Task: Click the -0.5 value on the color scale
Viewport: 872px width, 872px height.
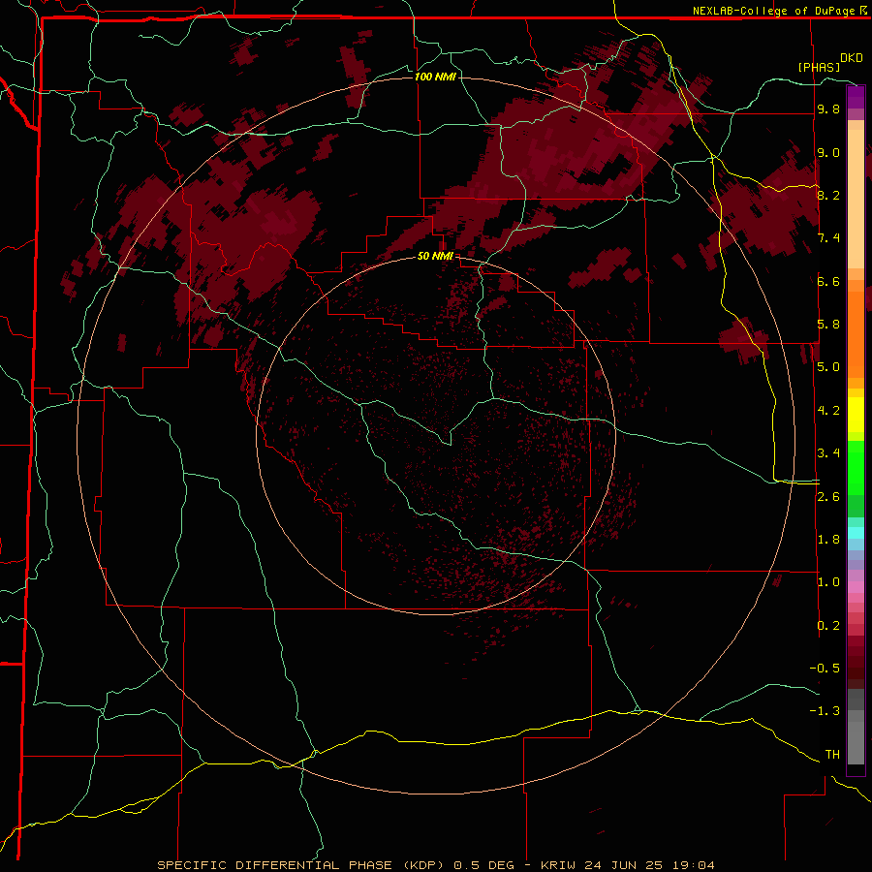Action: [x=825, y=669]
